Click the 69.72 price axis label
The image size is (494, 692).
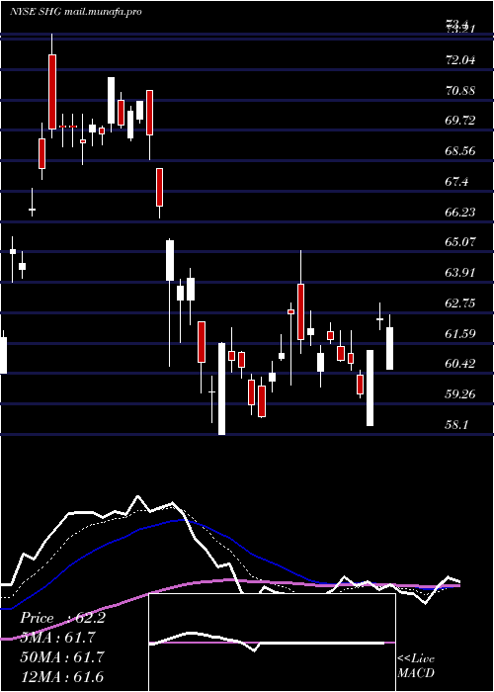(x=460, y=121)
